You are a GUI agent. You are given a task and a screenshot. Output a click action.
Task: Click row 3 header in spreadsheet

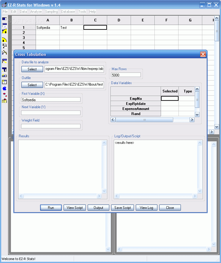[24, 37]
